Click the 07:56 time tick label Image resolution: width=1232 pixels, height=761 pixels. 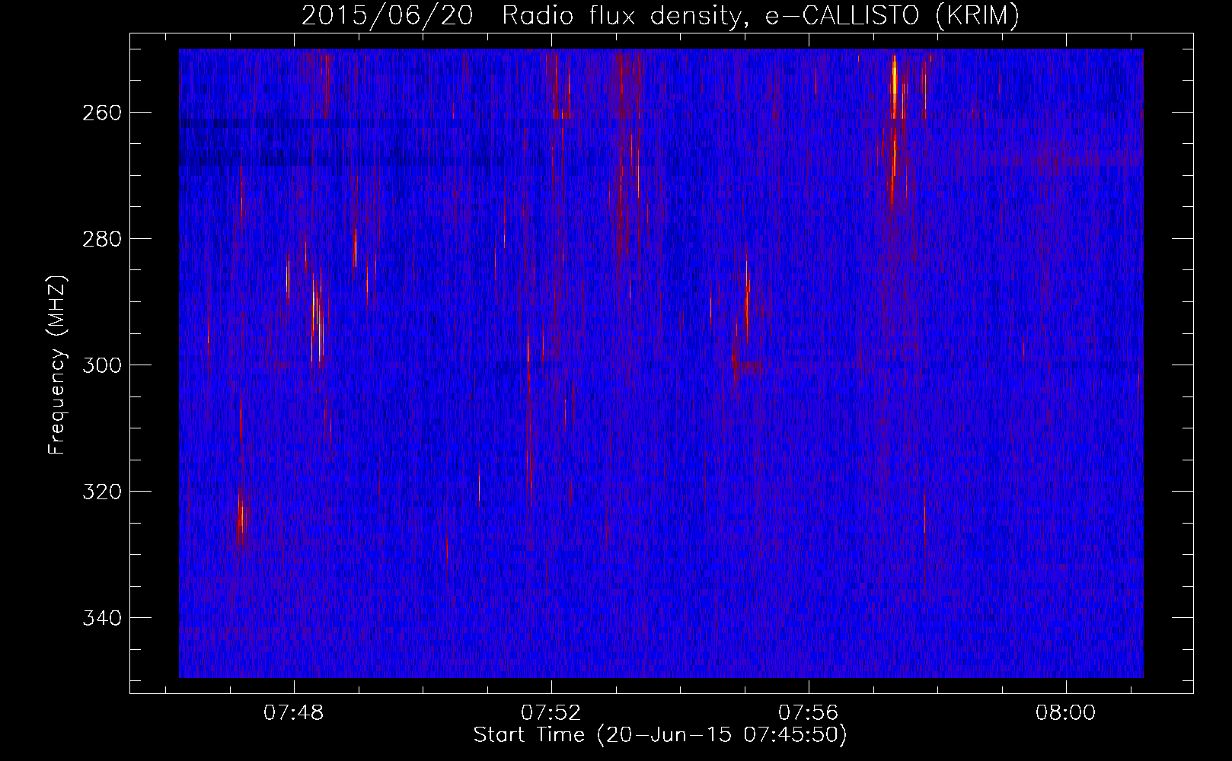[x=809, y=713]
